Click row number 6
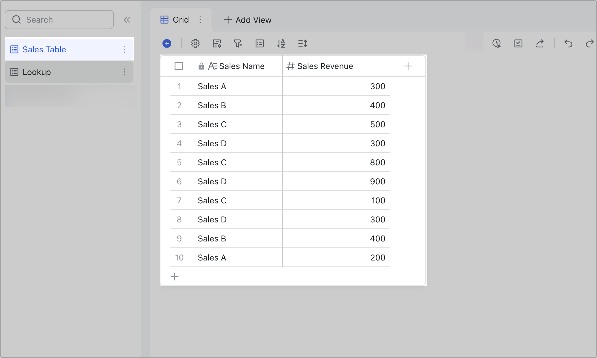 point(179,181)
